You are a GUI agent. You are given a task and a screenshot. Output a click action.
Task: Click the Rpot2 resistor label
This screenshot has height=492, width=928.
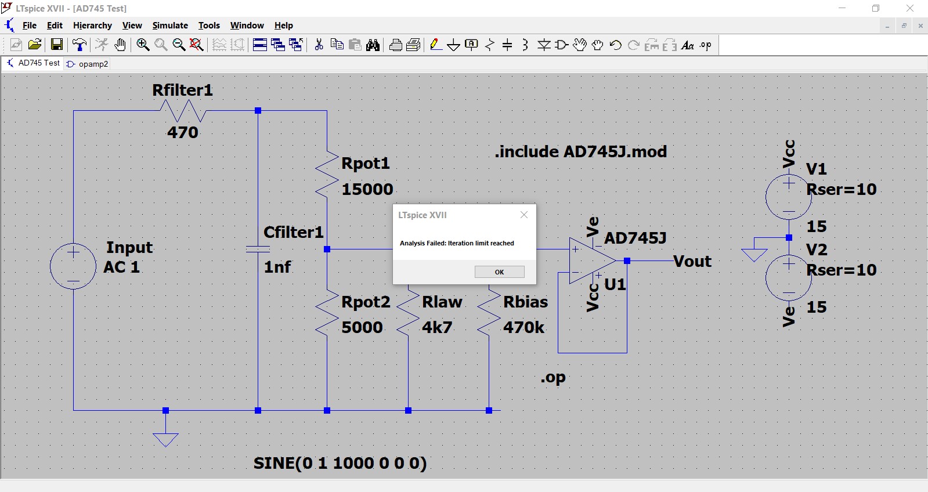point(366,302)
